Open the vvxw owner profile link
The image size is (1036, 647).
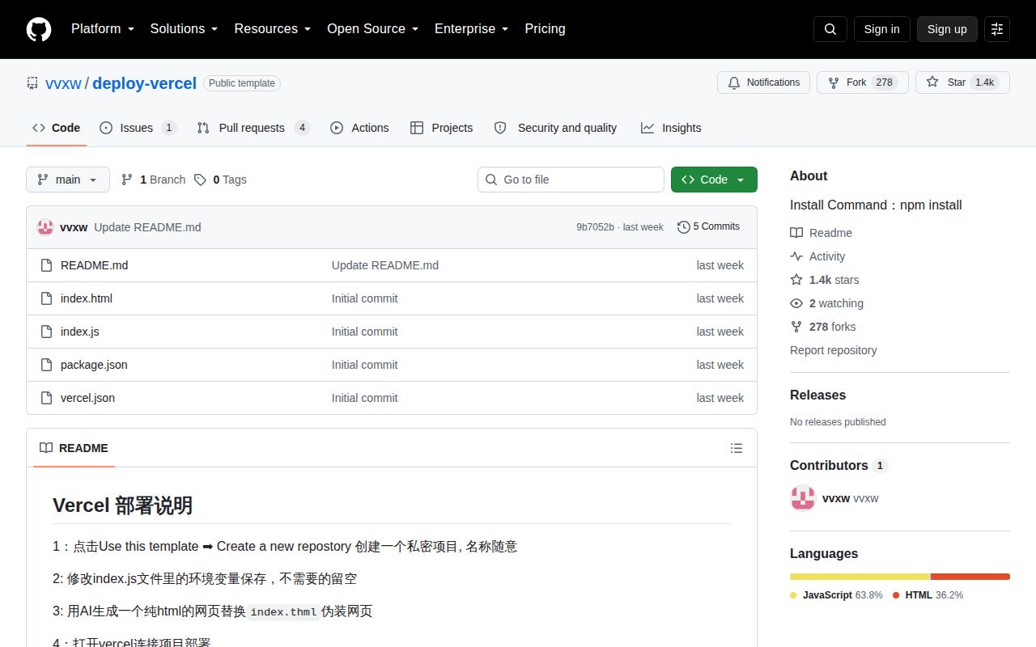tap(63, 83)
